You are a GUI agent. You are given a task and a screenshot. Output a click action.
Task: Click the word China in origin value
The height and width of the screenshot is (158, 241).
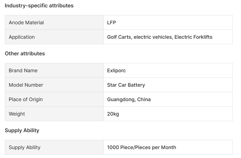[144, 99]
